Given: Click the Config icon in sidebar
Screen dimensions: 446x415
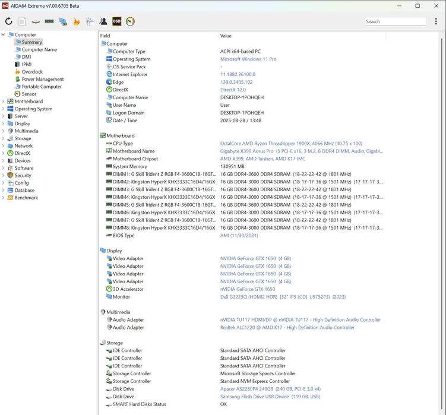Looking at the screenshot, I should [11, 183].
